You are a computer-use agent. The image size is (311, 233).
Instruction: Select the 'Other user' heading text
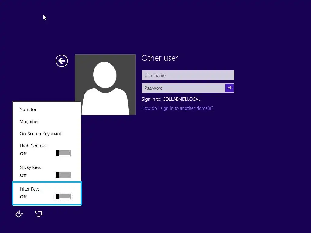[160, 58]
